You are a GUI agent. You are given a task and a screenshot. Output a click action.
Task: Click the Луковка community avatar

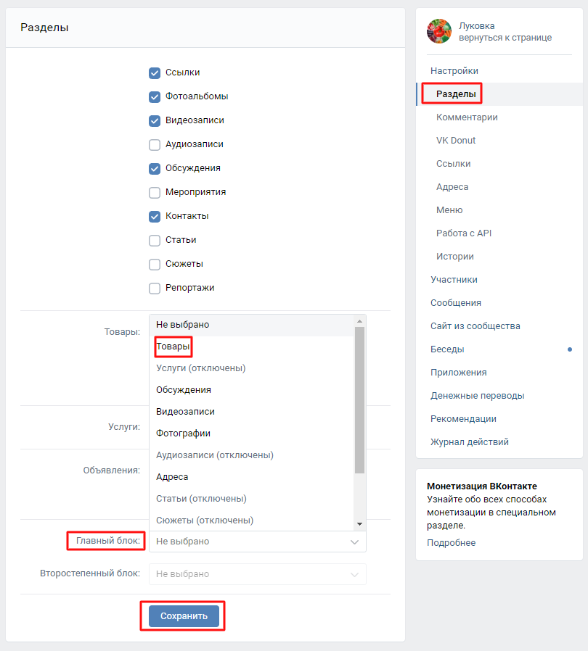click(439, 31)
